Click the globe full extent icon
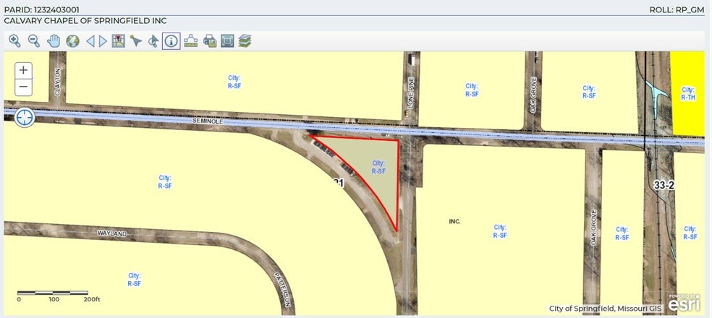Image resolution: width=712 pixels, height=318 pixels. 72,41
